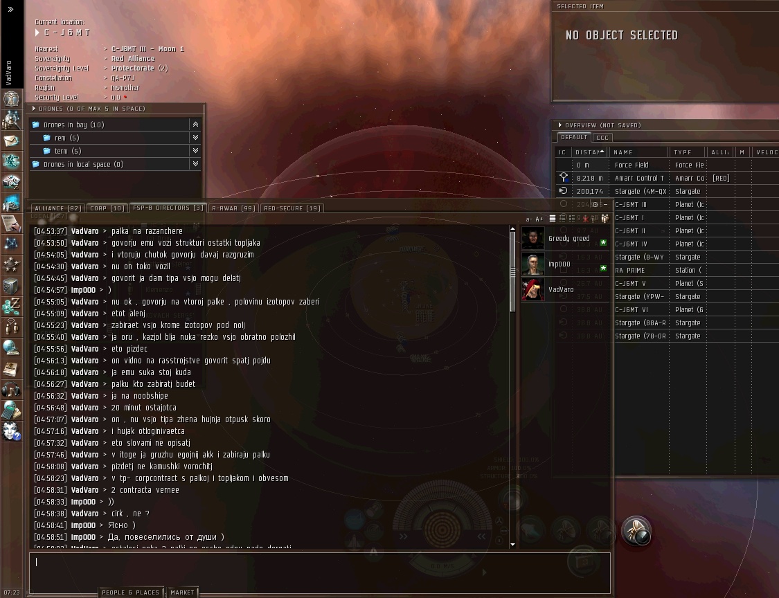Switch chat to text-only list mode icon
The image size is (779, 598).
point(552,219)
